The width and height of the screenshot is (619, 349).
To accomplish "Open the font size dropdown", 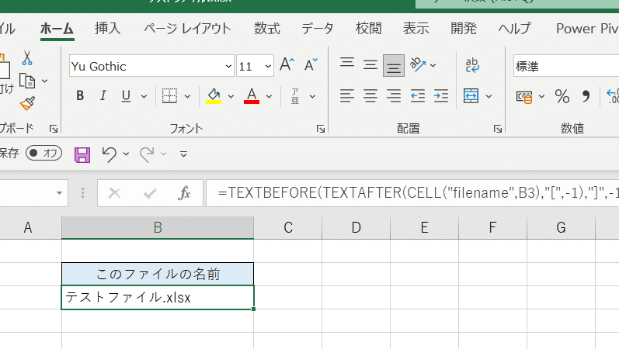I will click(268, 67).
